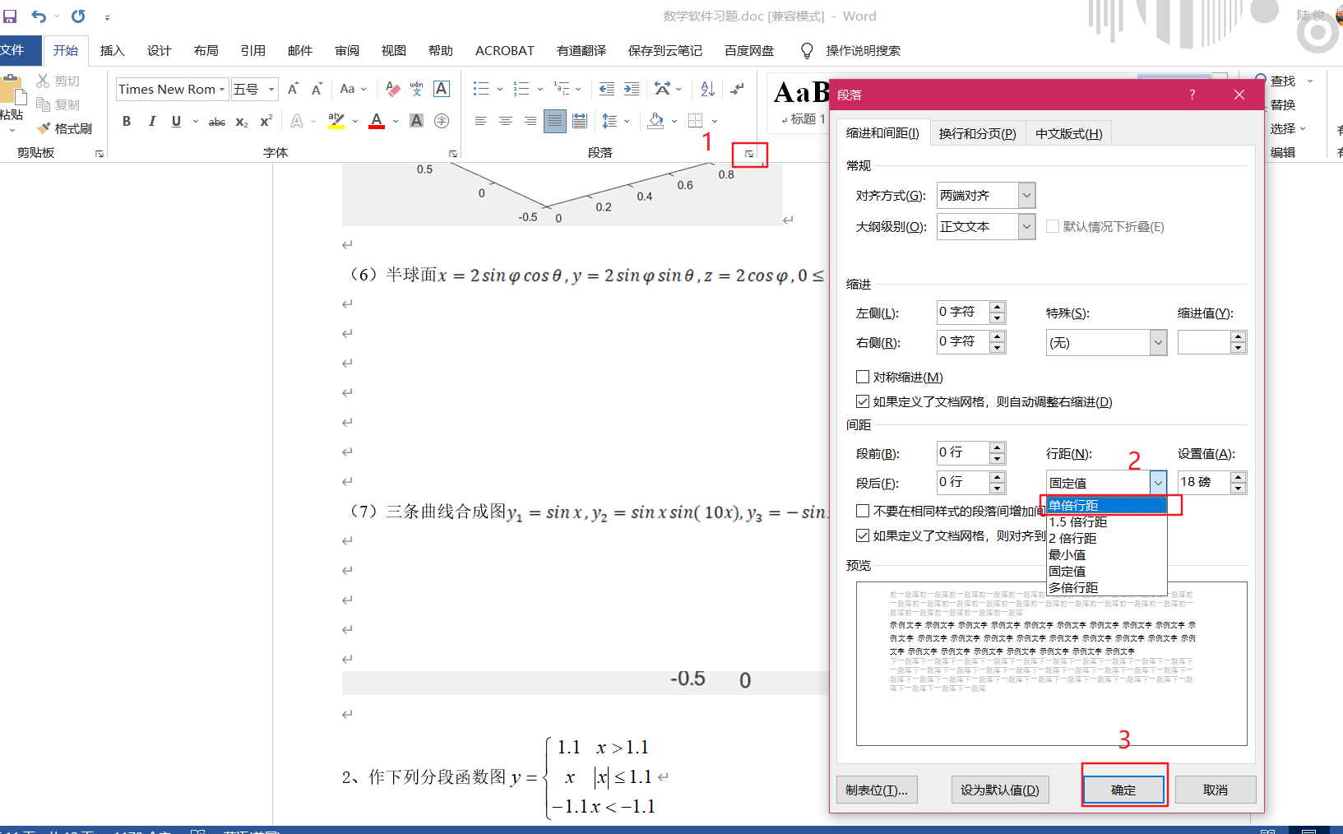
Task: Open the 特殊 indent dropdown
Action: click(1158, 342)
